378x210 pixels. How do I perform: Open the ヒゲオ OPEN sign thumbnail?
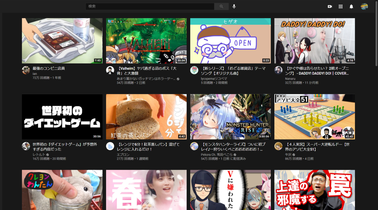coord(230,41)
